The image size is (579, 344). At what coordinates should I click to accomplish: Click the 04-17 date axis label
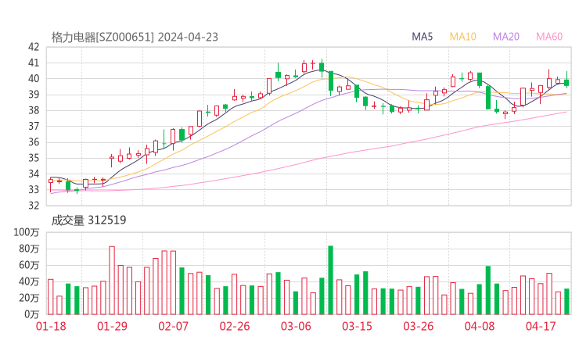(541, 326)
